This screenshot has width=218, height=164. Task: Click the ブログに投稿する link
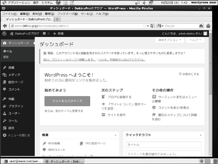(119, 97)
